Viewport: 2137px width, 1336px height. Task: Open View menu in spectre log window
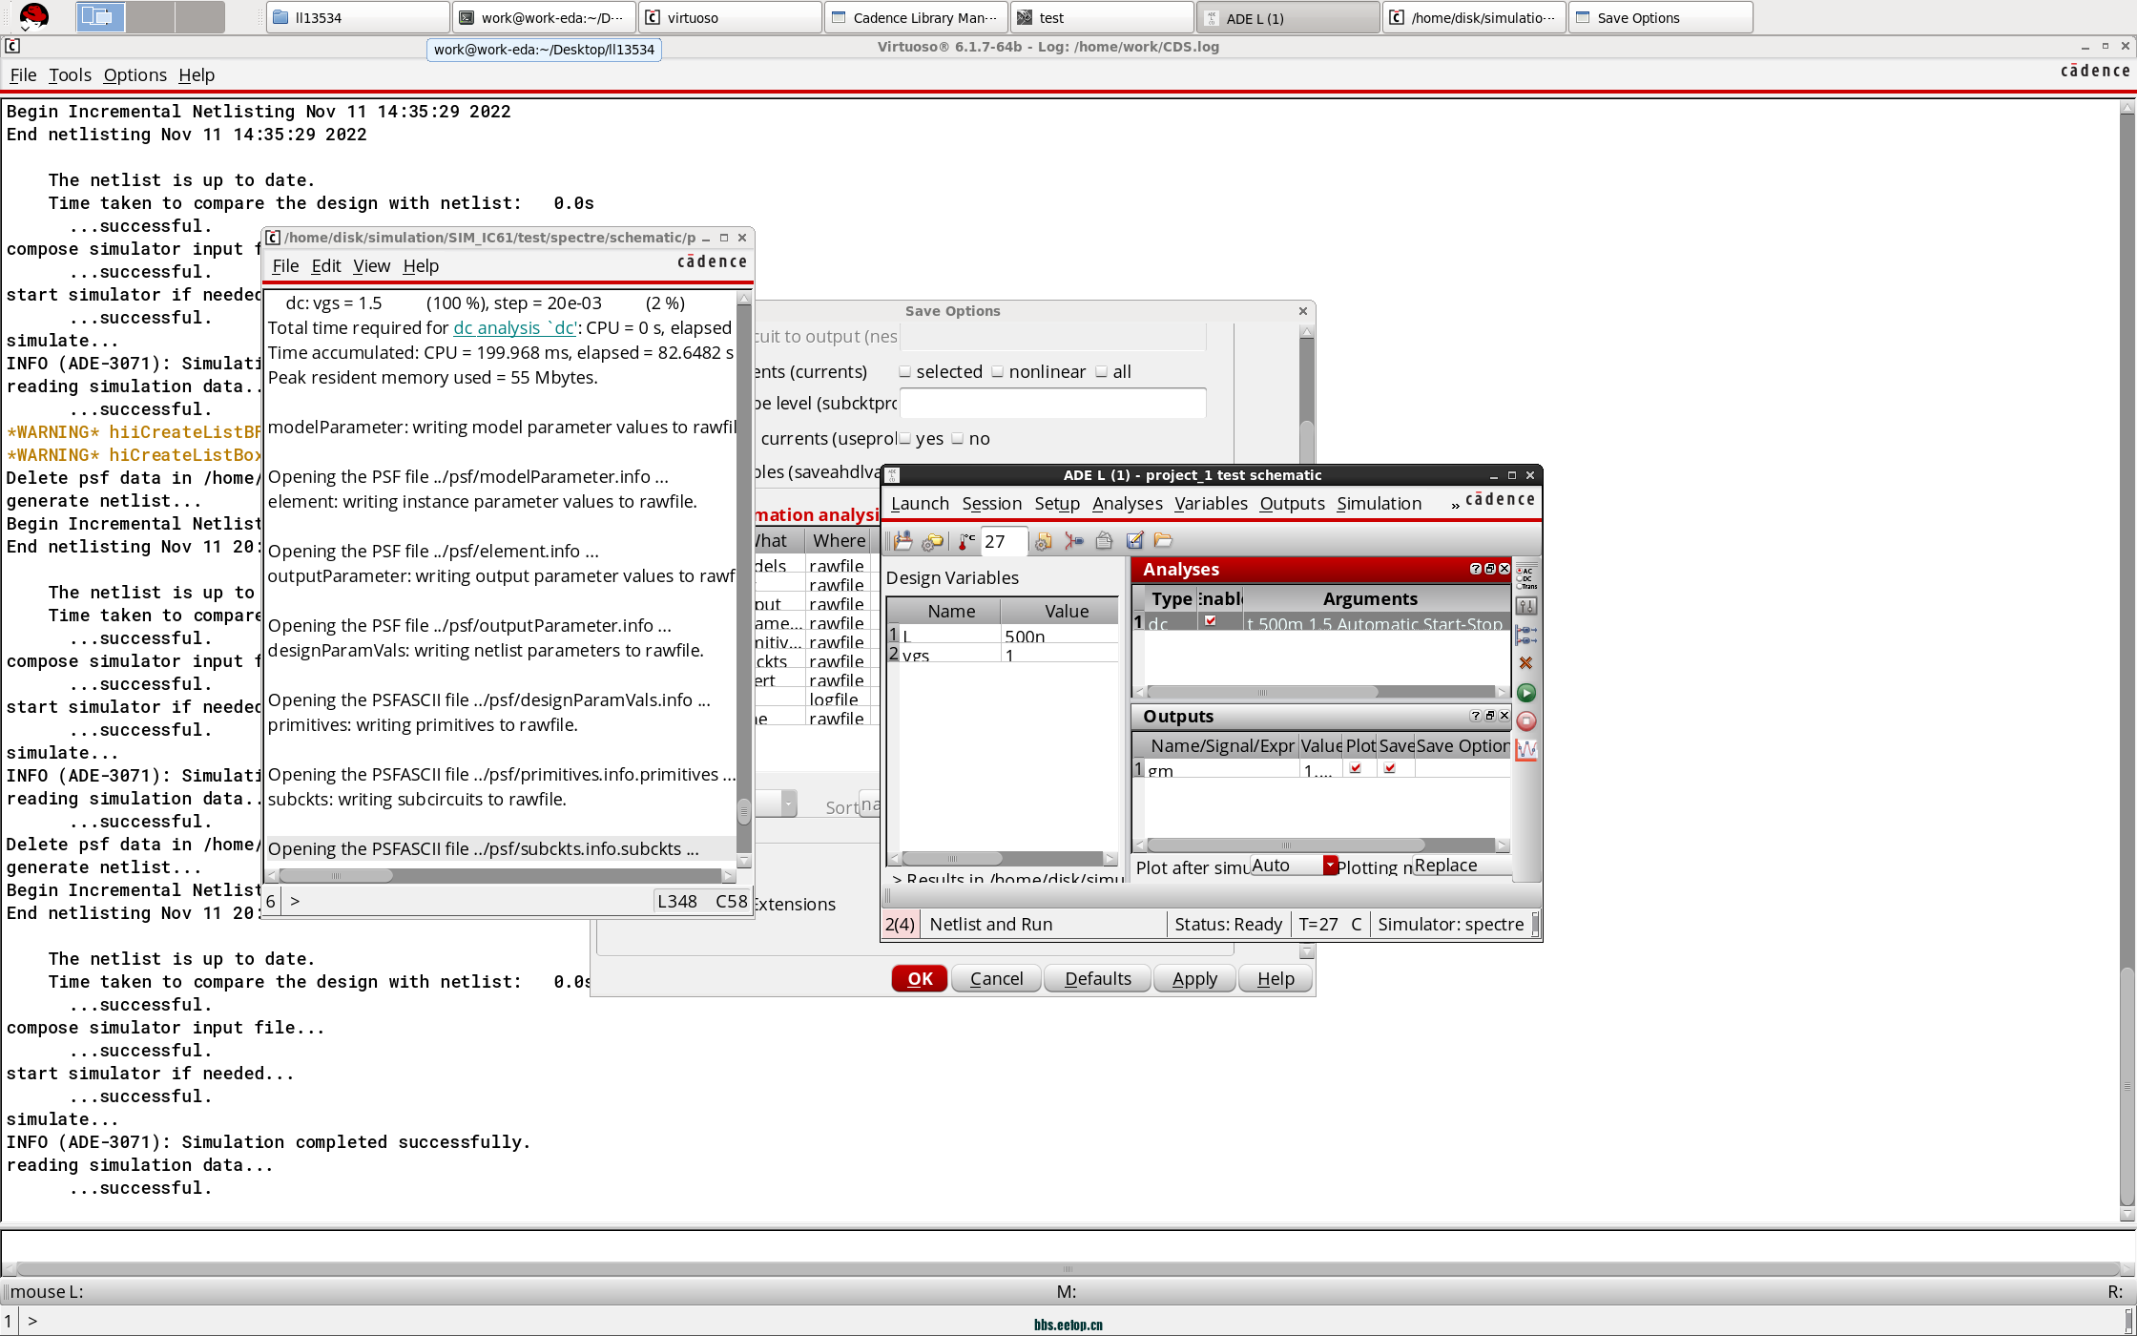[371, 266]
